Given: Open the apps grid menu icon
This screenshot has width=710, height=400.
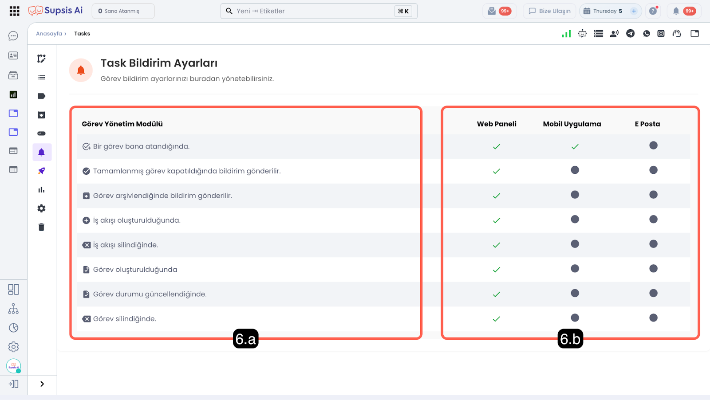Looking at the screenshot, I should click(14, 11).
